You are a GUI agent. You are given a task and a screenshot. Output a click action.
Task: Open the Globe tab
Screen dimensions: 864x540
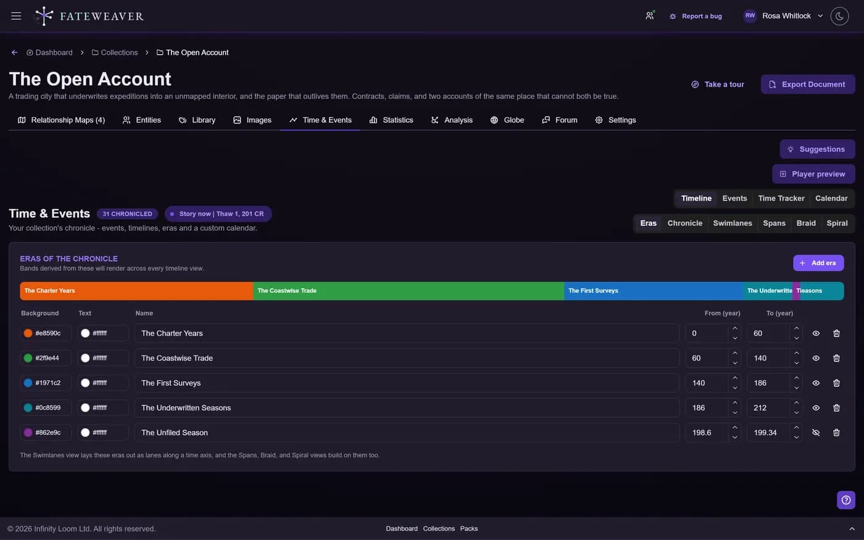pos(507,120)
